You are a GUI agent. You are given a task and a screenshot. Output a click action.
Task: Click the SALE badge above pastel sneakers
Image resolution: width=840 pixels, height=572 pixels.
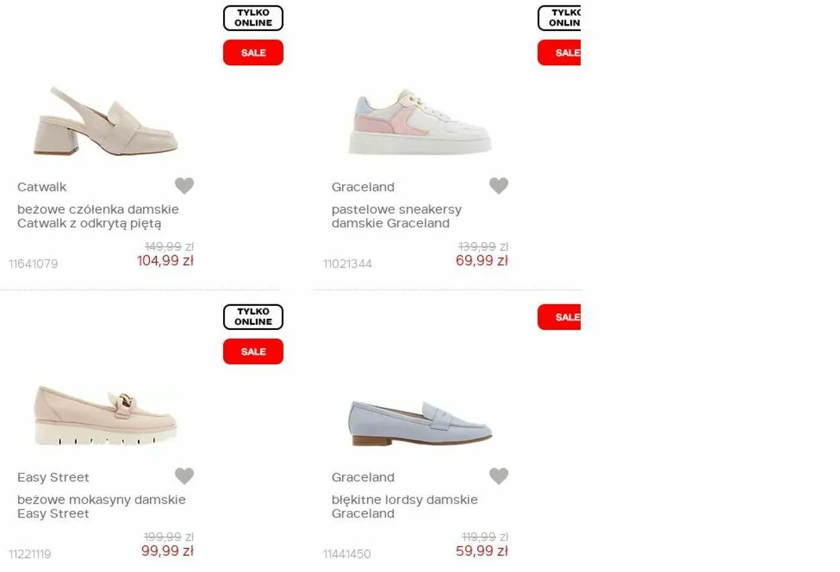[x=559, y=52]
